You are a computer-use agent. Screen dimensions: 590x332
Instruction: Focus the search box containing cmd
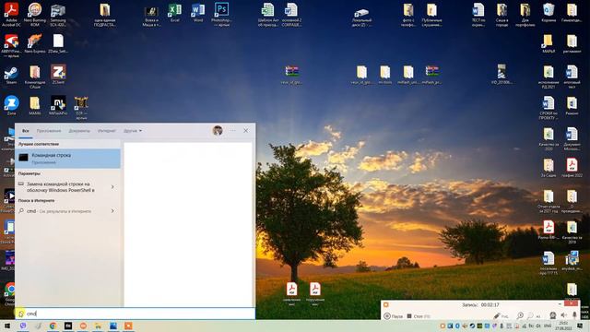tap(136, 314)
